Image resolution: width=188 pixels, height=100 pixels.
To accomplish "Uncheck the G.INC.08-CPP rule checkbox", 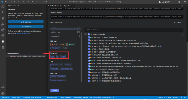I will click(89, 64).
